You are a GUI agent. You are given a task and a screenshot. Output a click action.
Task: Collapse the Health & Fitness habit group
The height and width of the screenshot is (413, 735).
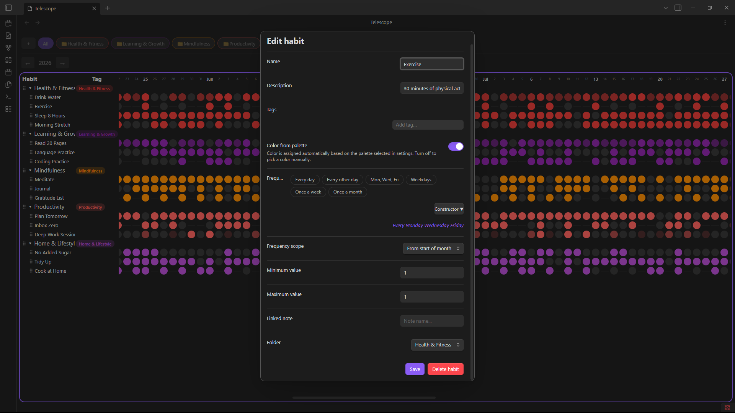30,88
